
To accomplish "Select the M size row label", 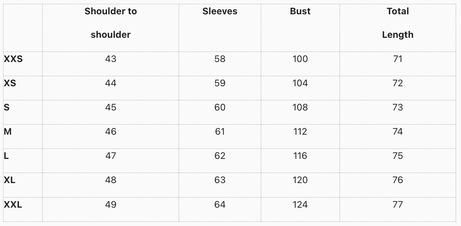I will [8, 132].
